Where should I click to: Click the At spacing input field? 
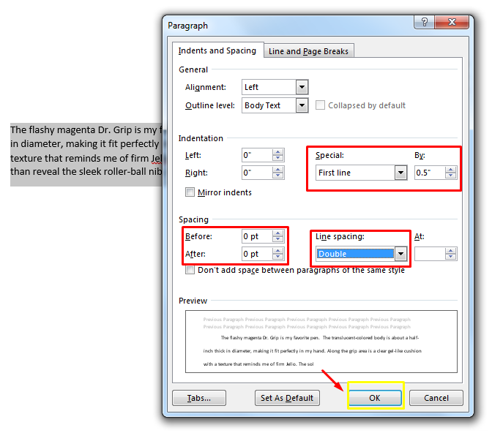point(430,254)
